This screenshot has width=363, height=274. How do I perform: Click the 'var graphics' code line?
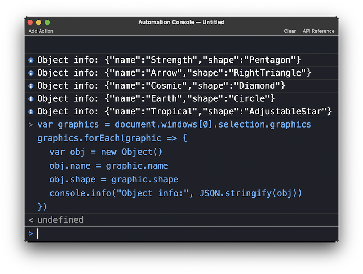tap(174, 125)
